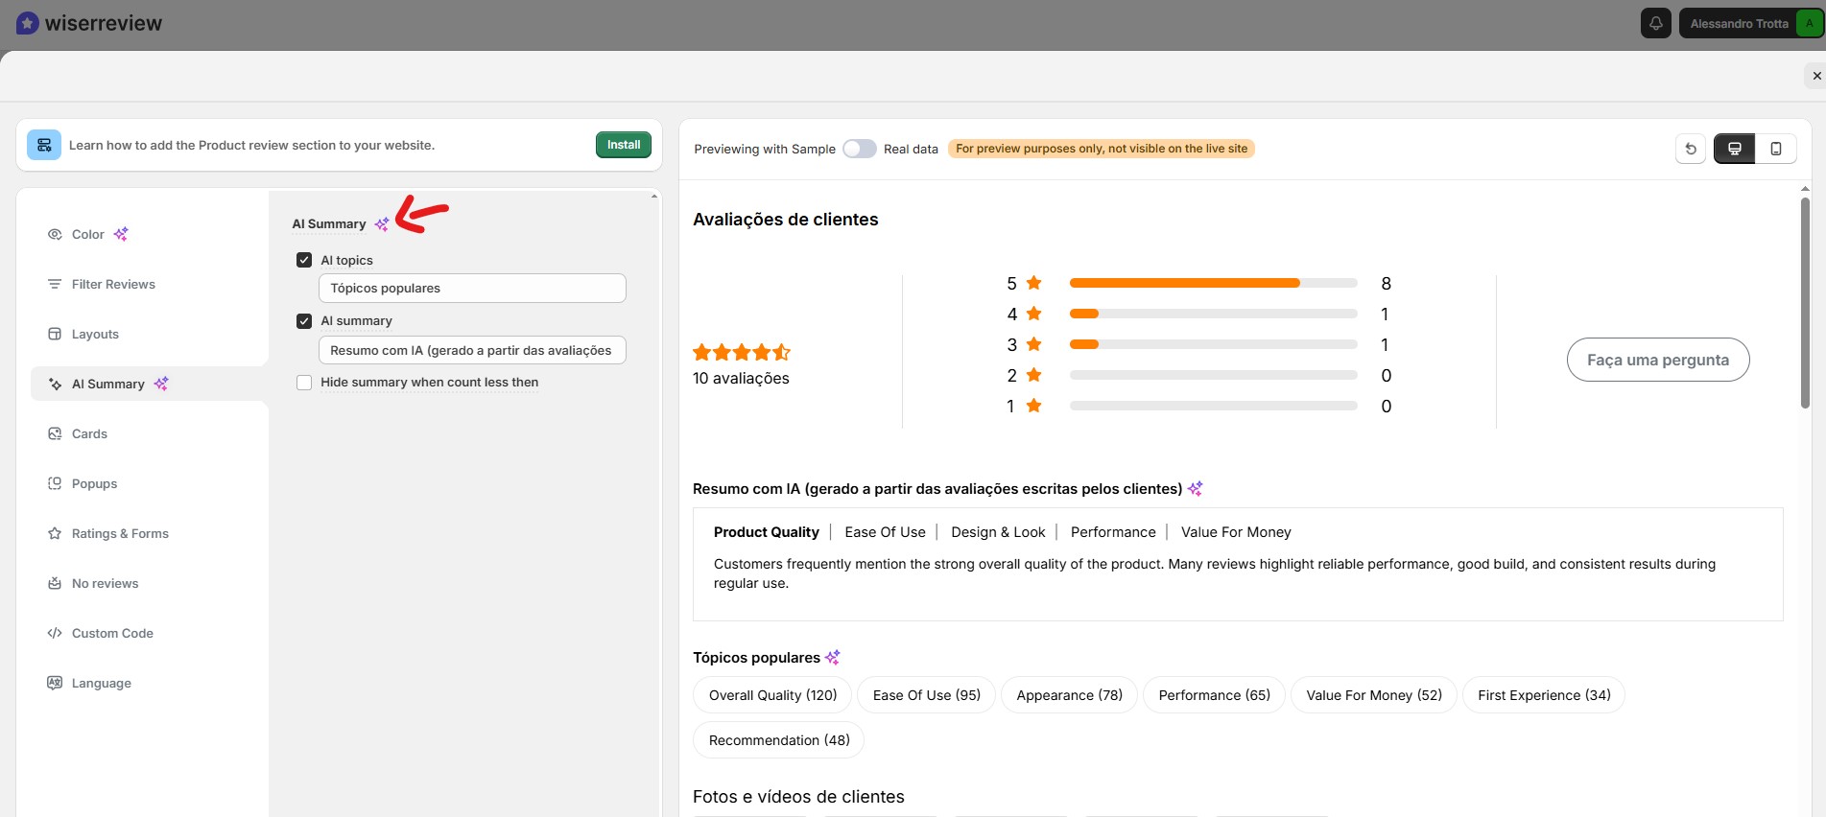Image resolution: width=1826 pixels, height=817 pixels.
Task: Open the Layouts section
Action: click(x=95, y=334)
